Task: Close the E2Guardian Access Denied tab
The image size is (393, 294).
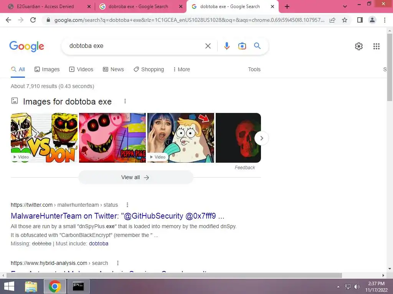Action: click(x=89, y=7)
